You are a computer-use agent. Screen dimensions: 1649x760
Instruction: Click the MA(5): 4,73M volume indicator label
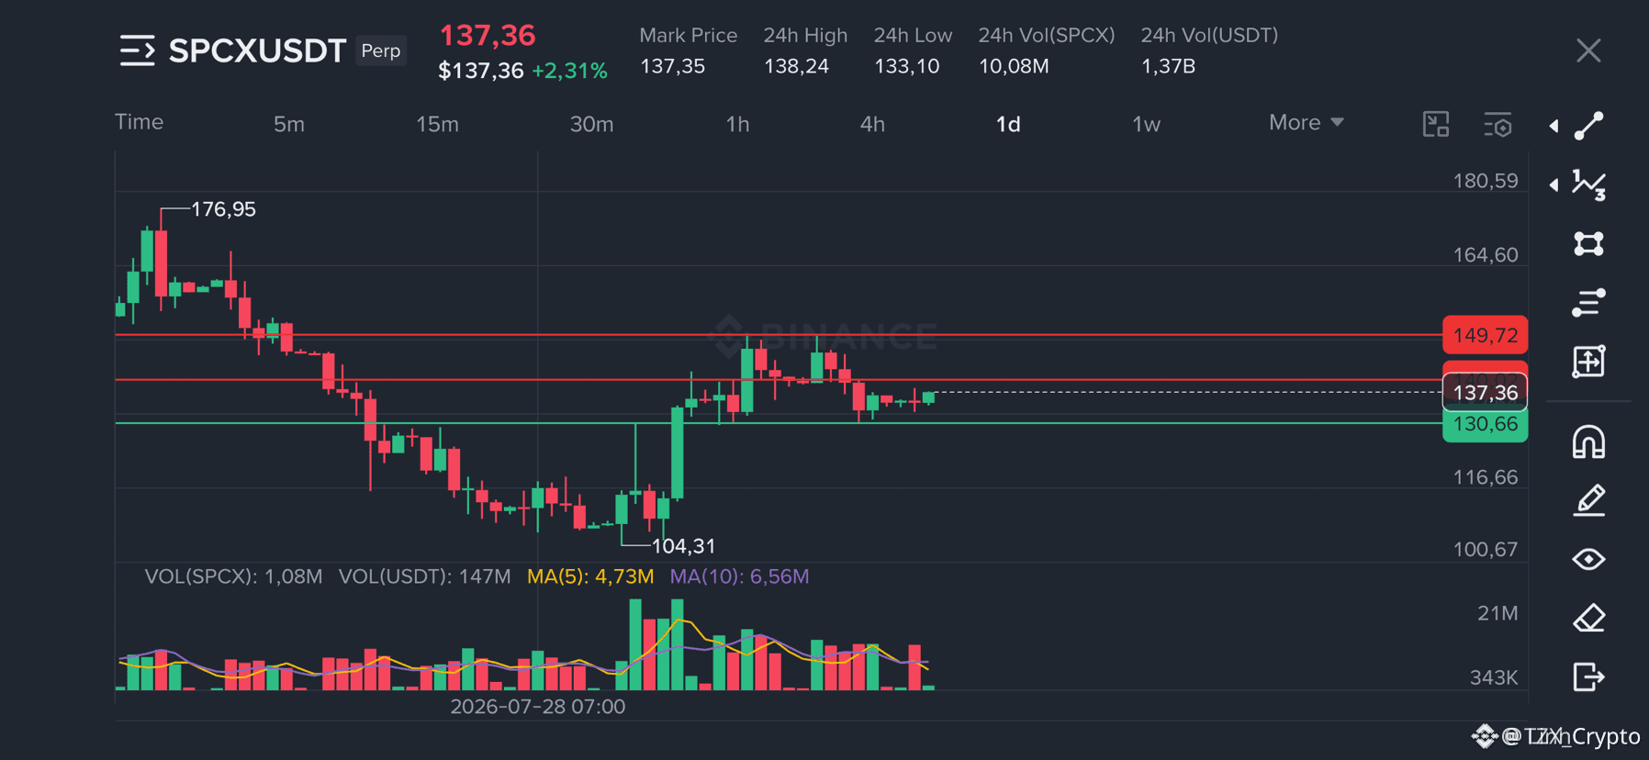[x=590, y=576]
